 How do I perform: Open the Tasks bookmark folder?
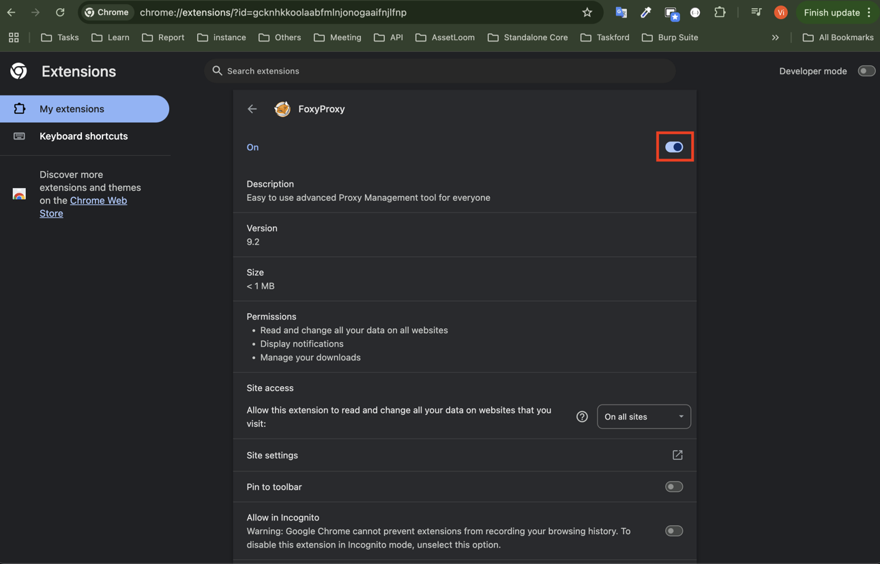60,37
